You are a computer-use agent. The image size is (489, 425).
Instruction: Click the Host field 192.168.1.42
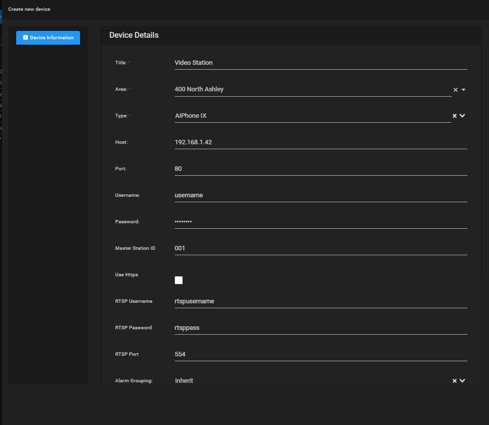[x=321, y=142]
